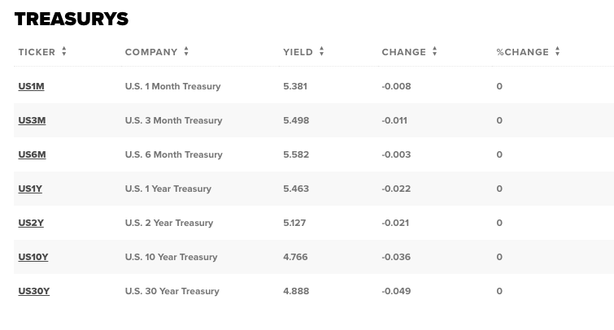This screenshot has width=614, height=330.
Task: Click the TICKER column header text
Action: [37, 52]
